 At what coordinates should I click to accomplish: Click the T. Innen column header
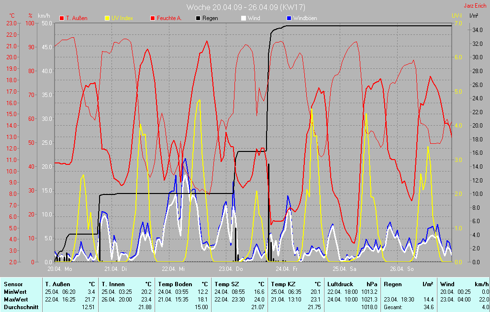[113, 284]
